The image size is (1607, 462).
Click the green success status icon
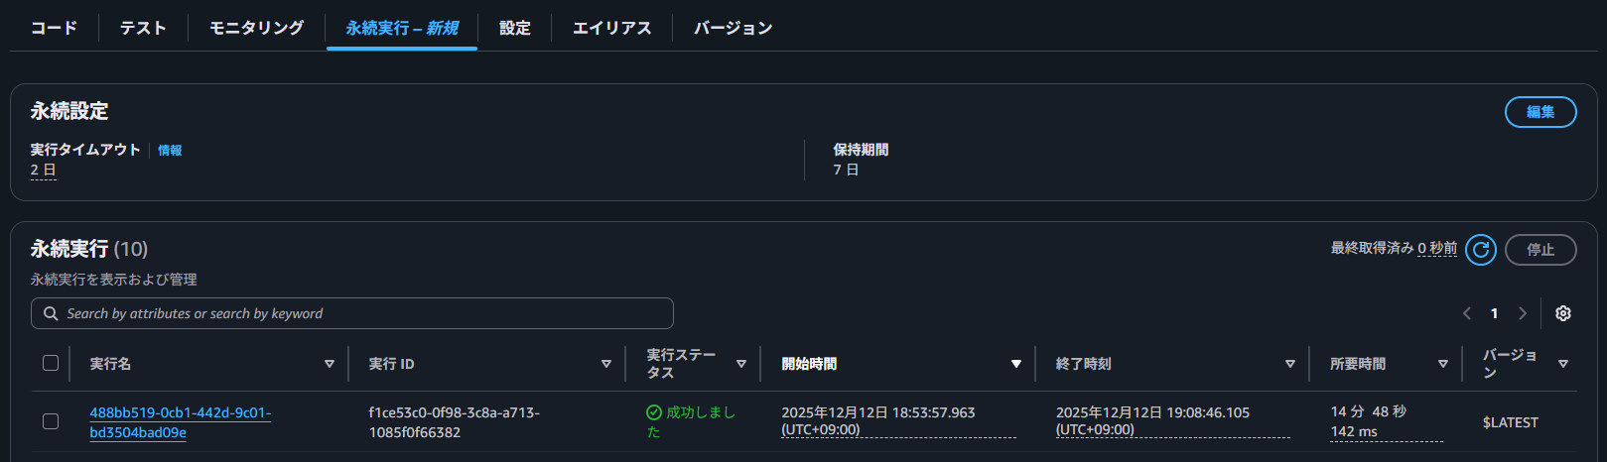point(653,412)
